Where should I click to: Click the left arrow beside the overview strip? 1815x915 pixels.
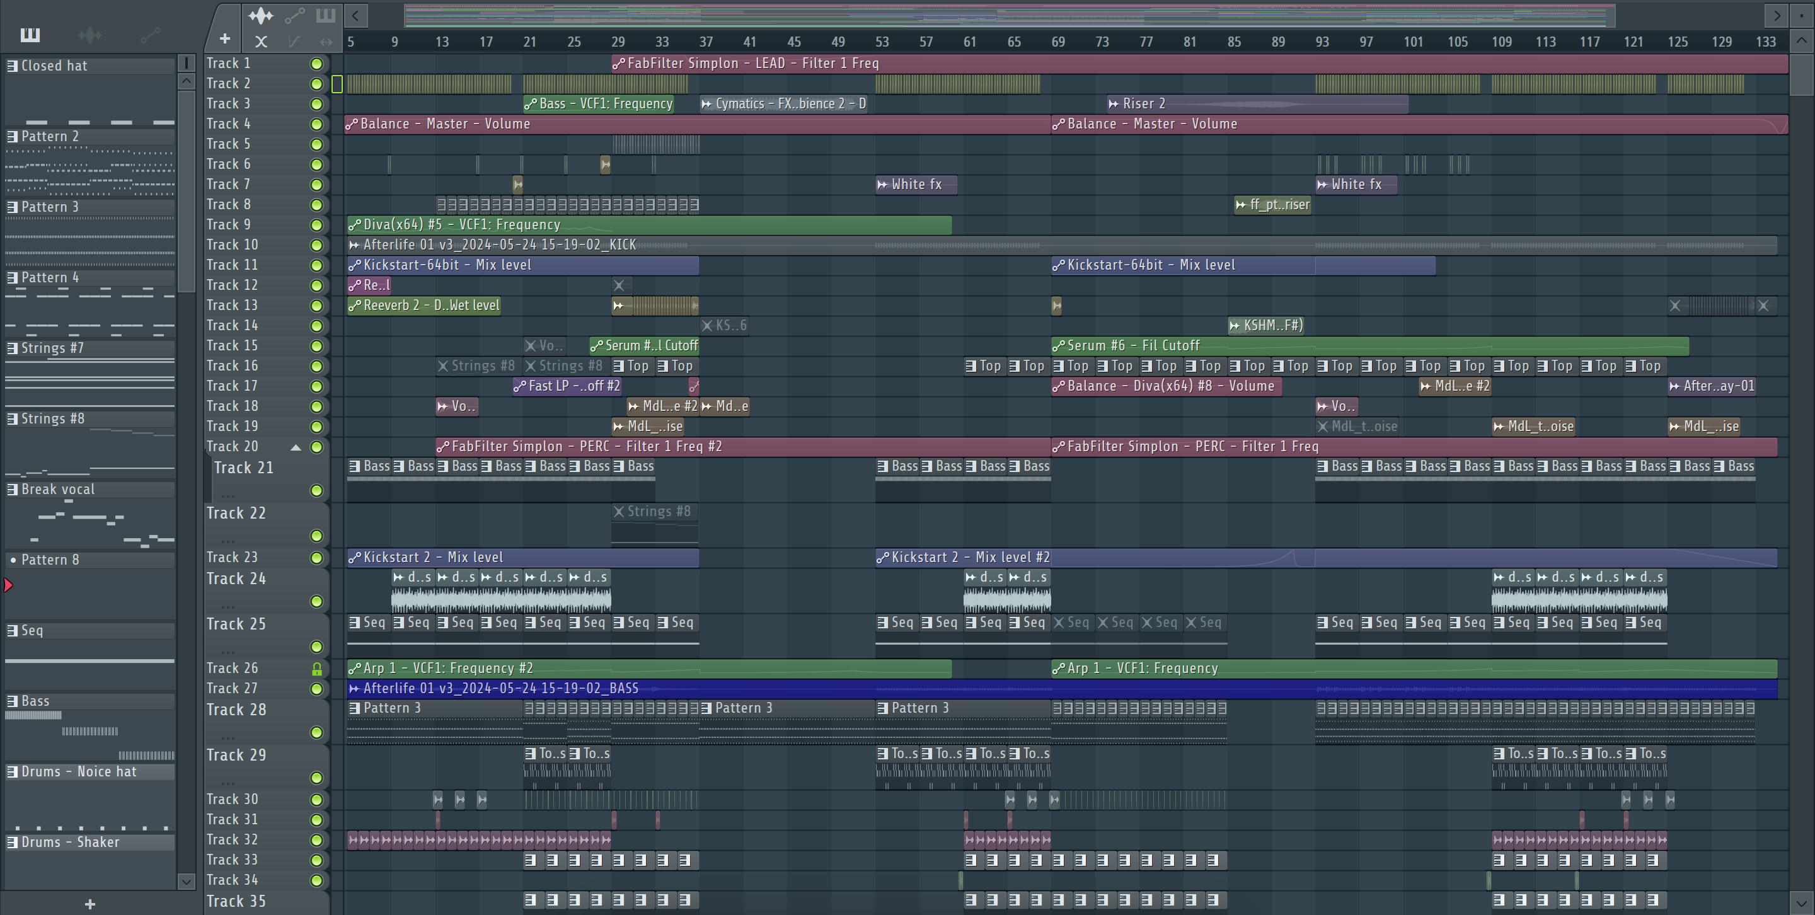pos(356,14)
